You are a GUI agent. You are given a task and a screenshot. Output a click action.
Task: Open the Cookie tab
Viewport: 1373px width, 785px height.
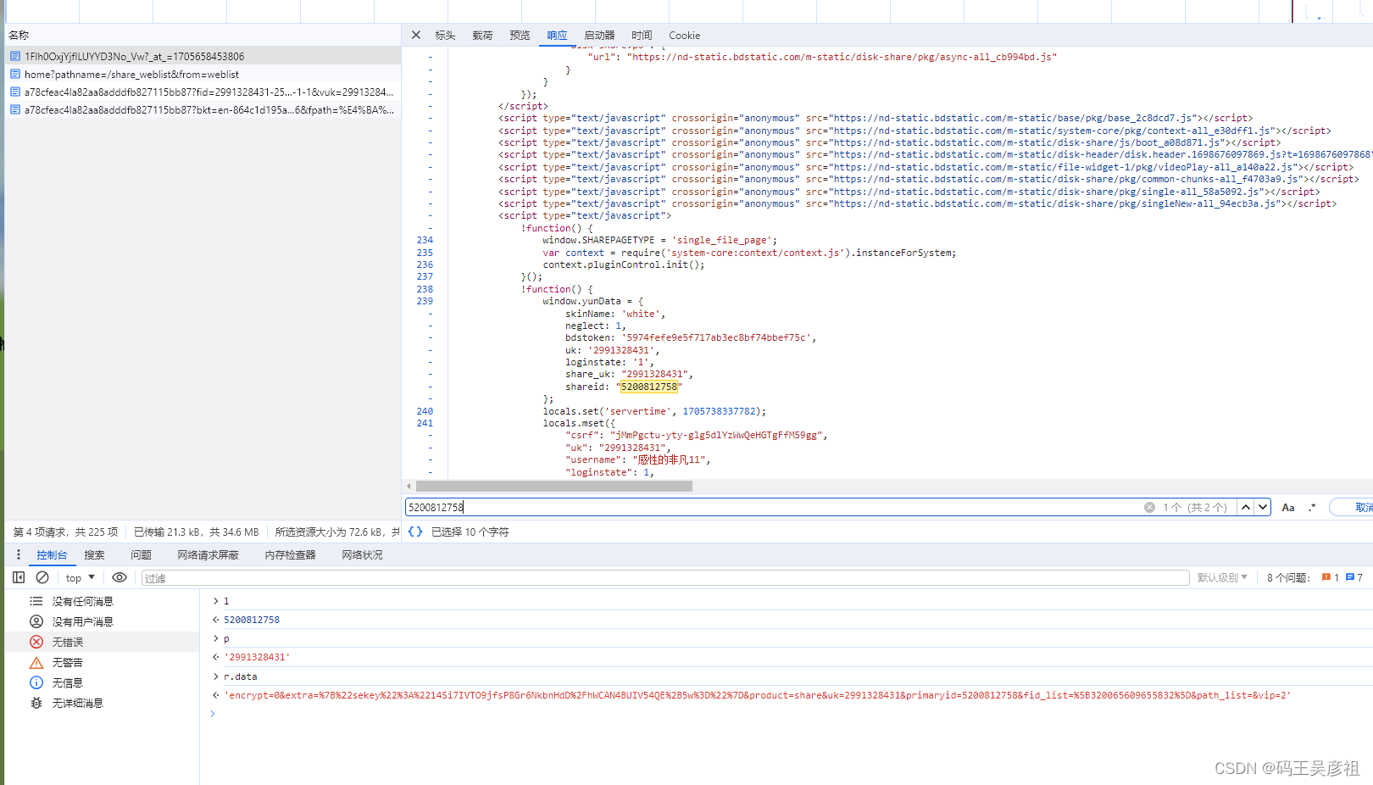pos(684,36)
